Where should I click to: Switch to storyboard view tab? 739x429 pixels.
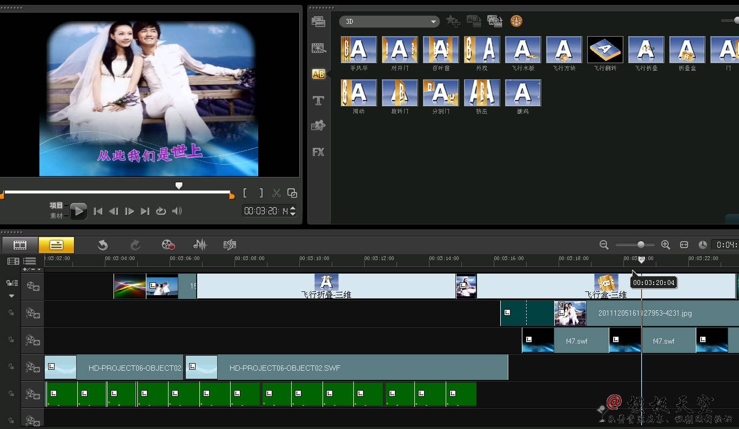(x=20, y=245)
